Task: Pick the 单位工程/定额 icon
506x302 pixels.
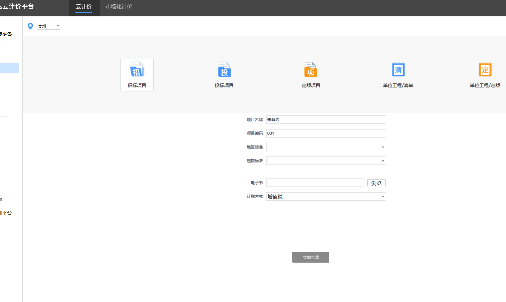Action: point(485,69)
